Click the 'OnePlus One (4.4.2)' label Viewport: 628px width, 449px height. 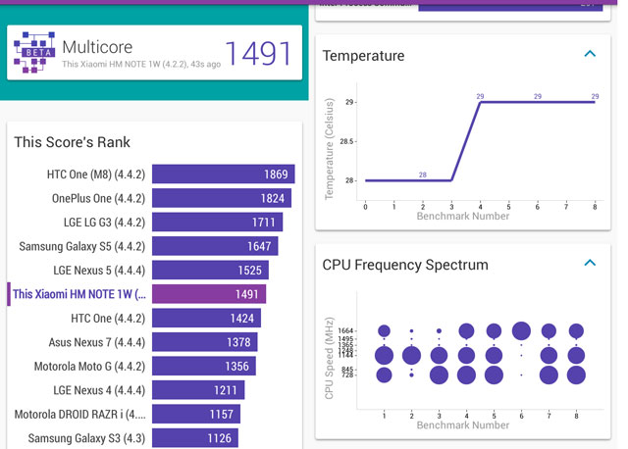[x=98, y=198]
